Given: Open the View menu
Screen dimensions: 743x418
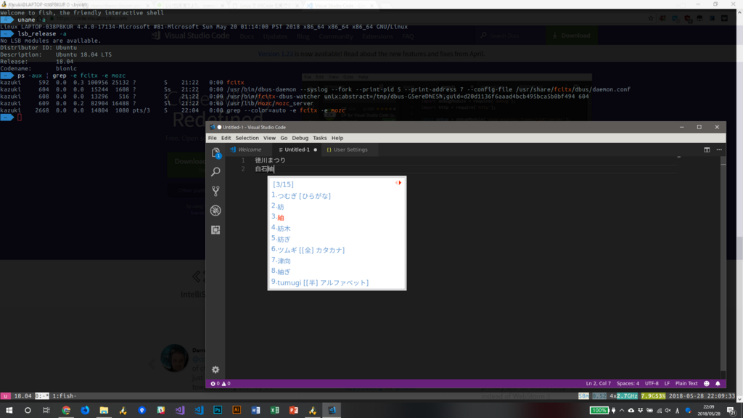Looking at the screenshot, I should pos(269,138).
